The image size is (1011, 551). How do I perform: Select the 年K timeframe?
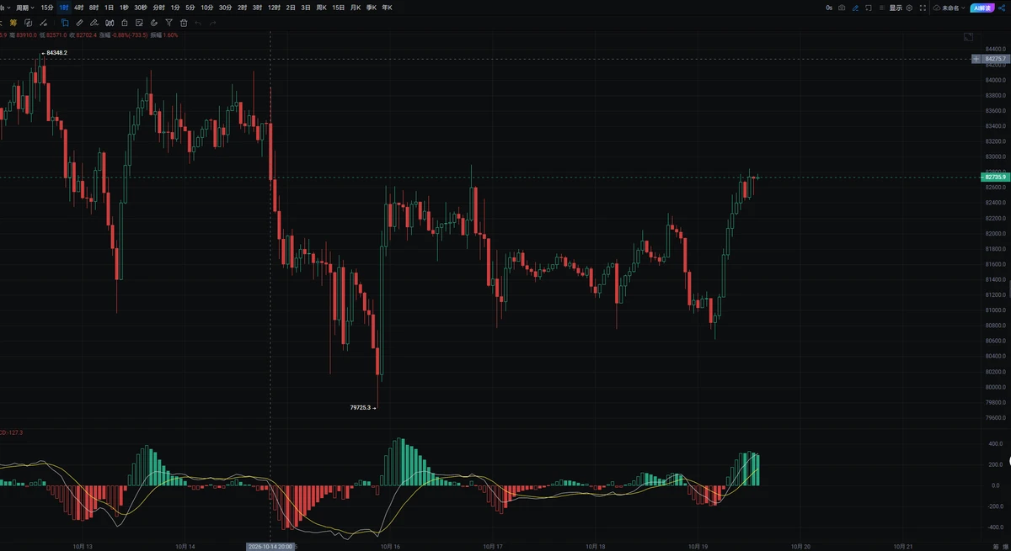[387, 8]
